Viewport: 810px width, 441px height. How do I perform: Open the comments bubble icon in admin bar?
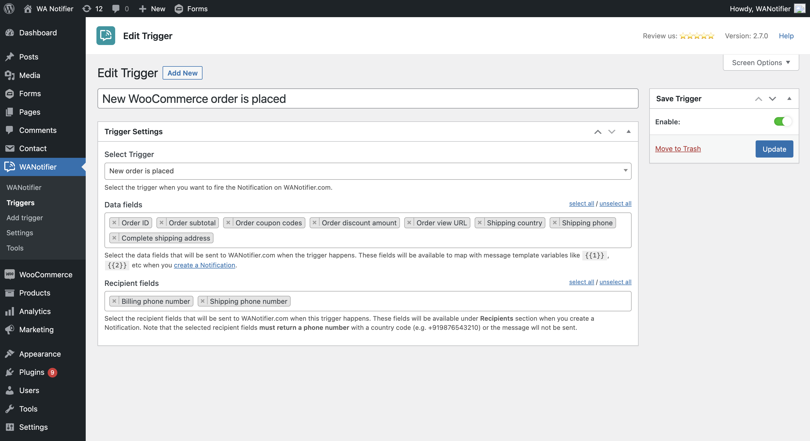click(x=116, y=9)
